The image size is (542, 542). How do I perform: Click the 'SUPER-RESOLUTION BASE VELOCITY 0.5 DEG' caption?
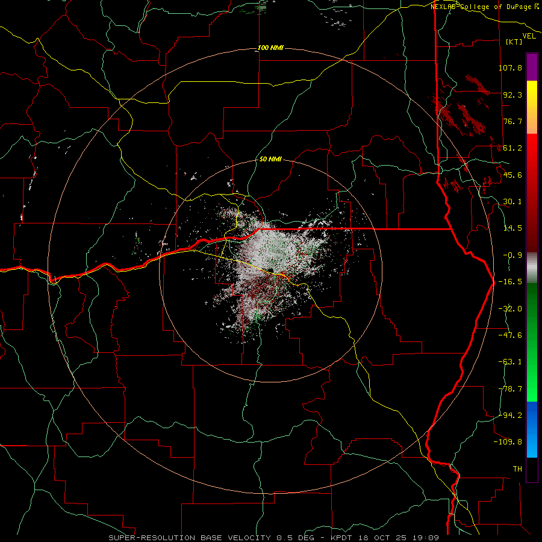pyautogui.click(x=211, y=538)
